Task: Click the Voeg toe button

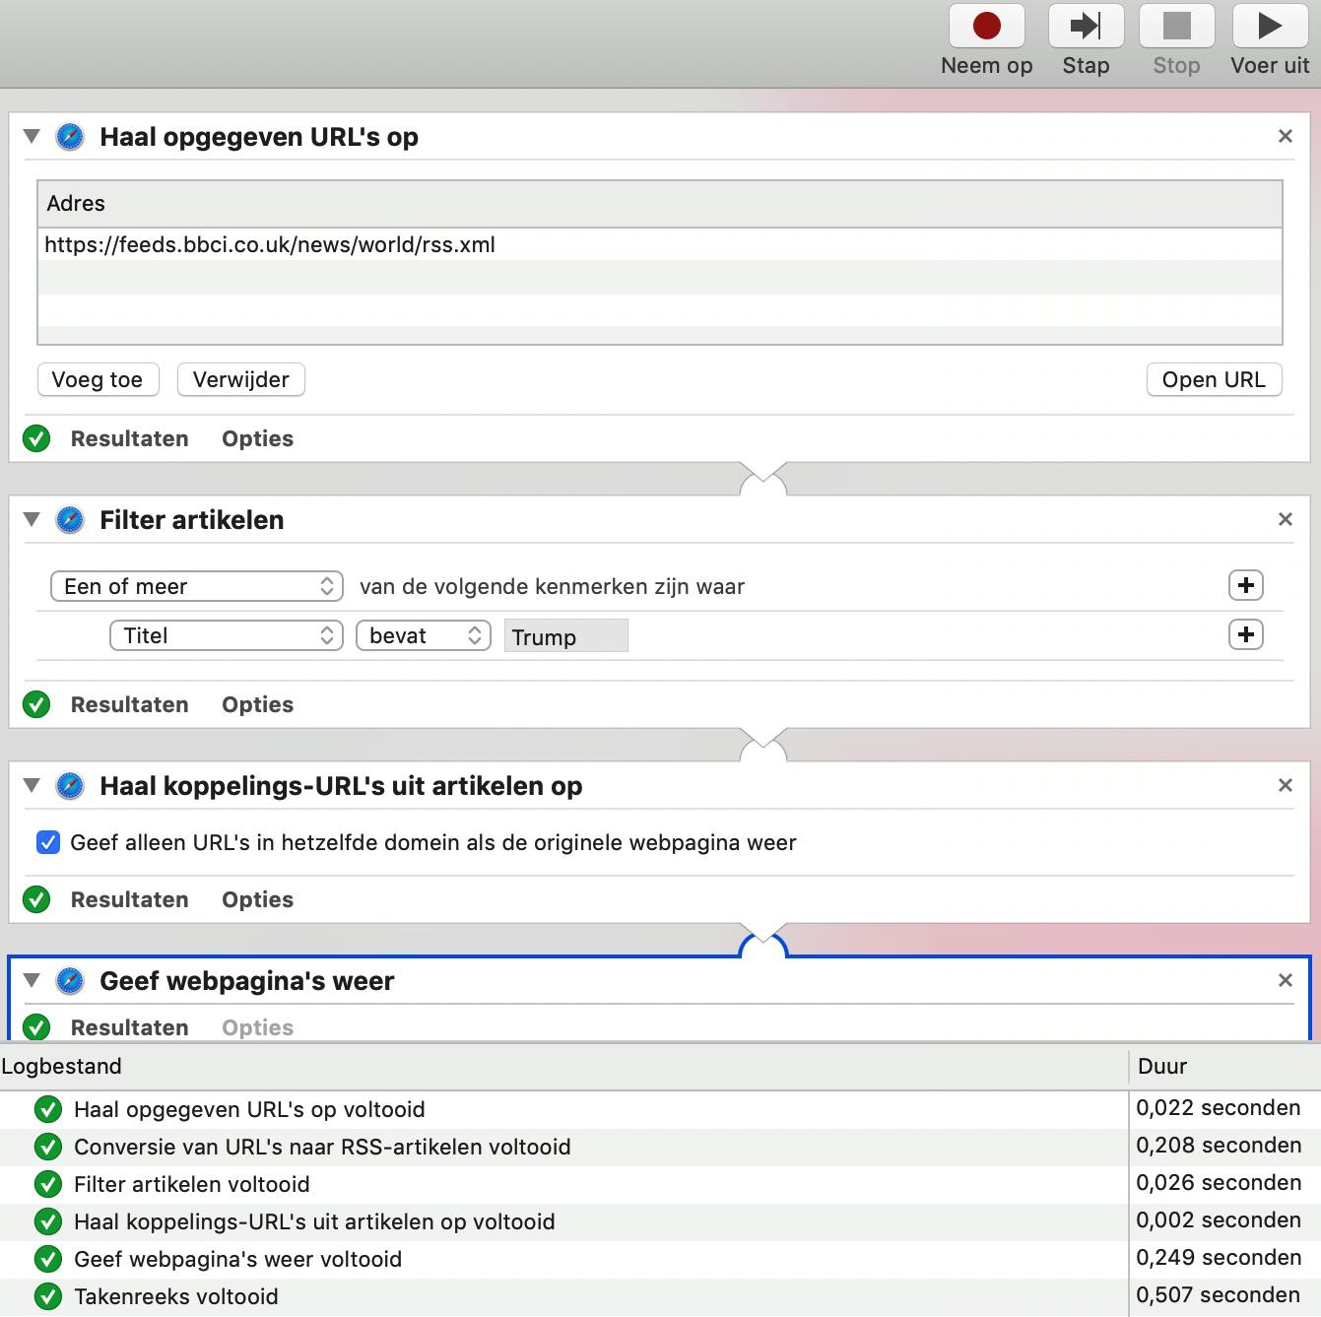Action: [x=97, y=379]
